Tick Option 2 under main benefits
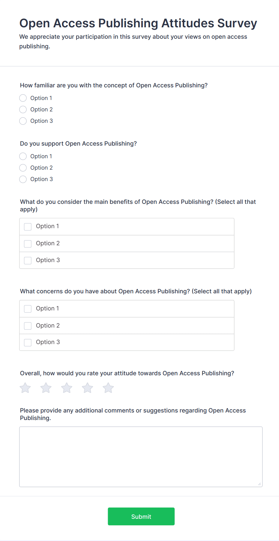The height and width of the screenshot is (541, 279). pos(28,243)
